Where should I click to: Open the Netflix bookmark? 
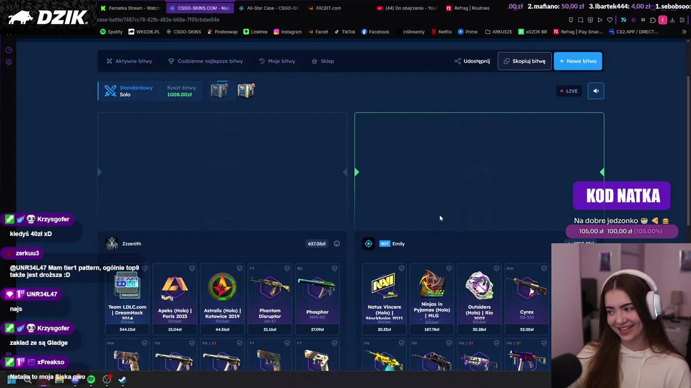click(441, 32)
